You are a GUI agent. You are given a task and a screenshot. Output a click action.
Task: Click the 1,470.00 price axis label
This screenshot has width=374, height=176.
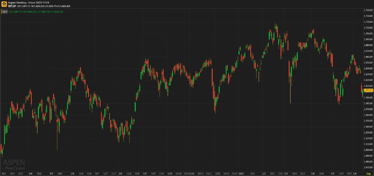369,167
